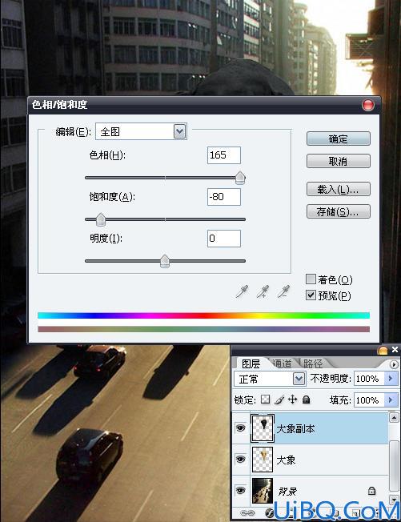Click the 存储(S)... button

[x=338, y=211]
